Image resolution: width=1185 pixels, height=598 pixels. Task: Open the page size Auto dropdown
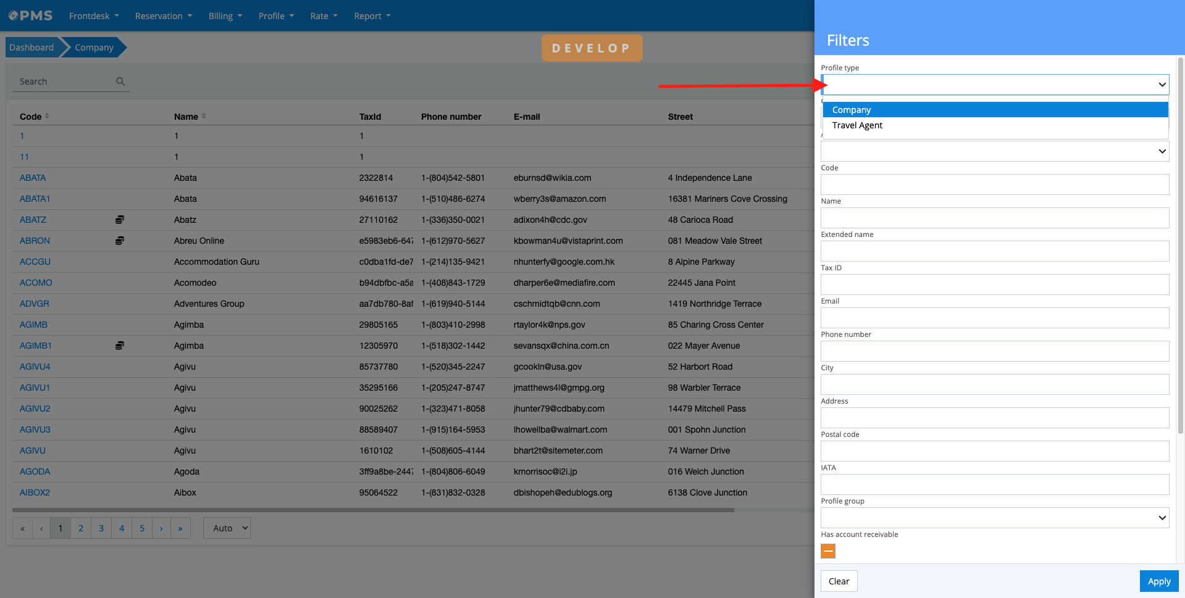(x=227, y=528)
